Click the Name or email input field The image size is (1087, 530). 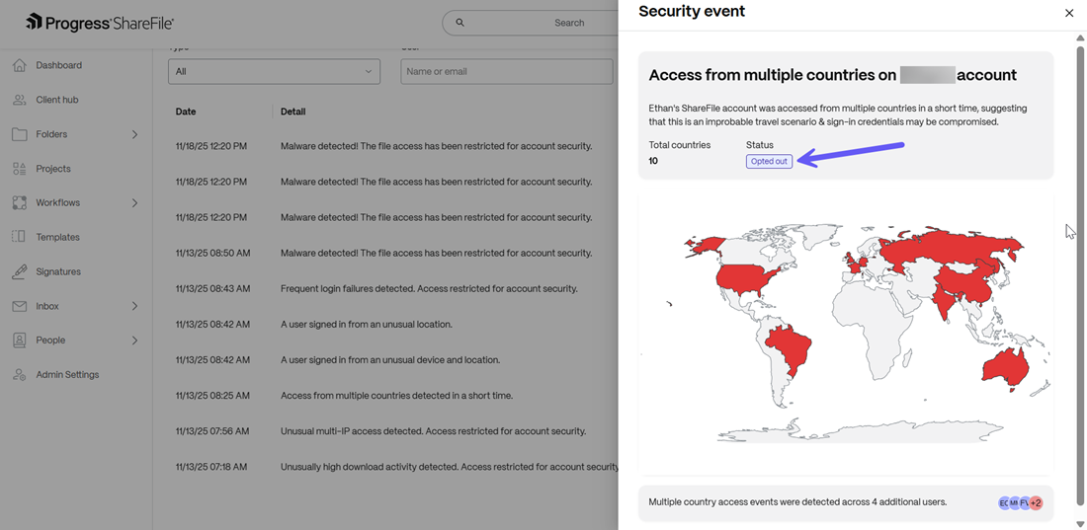[507, 71]
